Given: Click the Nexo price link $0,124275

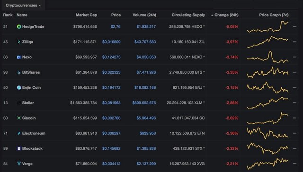Looking at the screenshot, I should [x=111, y=57].
